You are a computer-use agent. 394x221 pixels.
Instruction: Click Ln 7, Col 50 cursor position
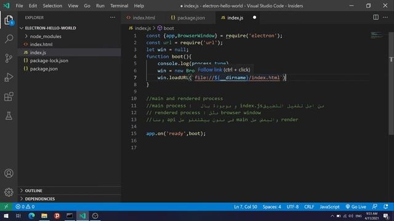click(246, 207)
